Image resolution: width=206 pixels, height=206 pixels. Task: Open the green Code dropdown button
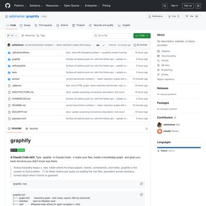tap(142, 36)
